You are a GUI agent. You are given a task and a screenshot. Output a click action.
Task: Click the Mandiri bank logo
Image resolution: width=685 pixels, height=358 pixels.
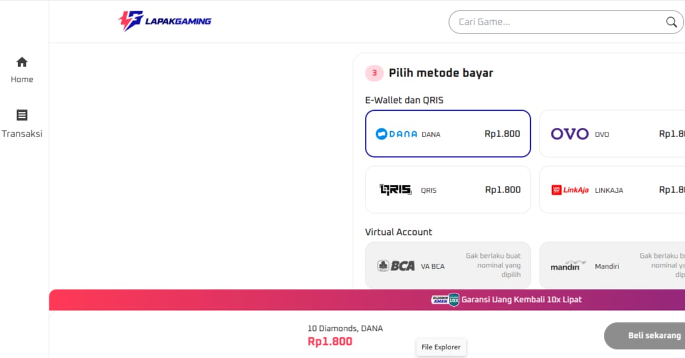568,266
